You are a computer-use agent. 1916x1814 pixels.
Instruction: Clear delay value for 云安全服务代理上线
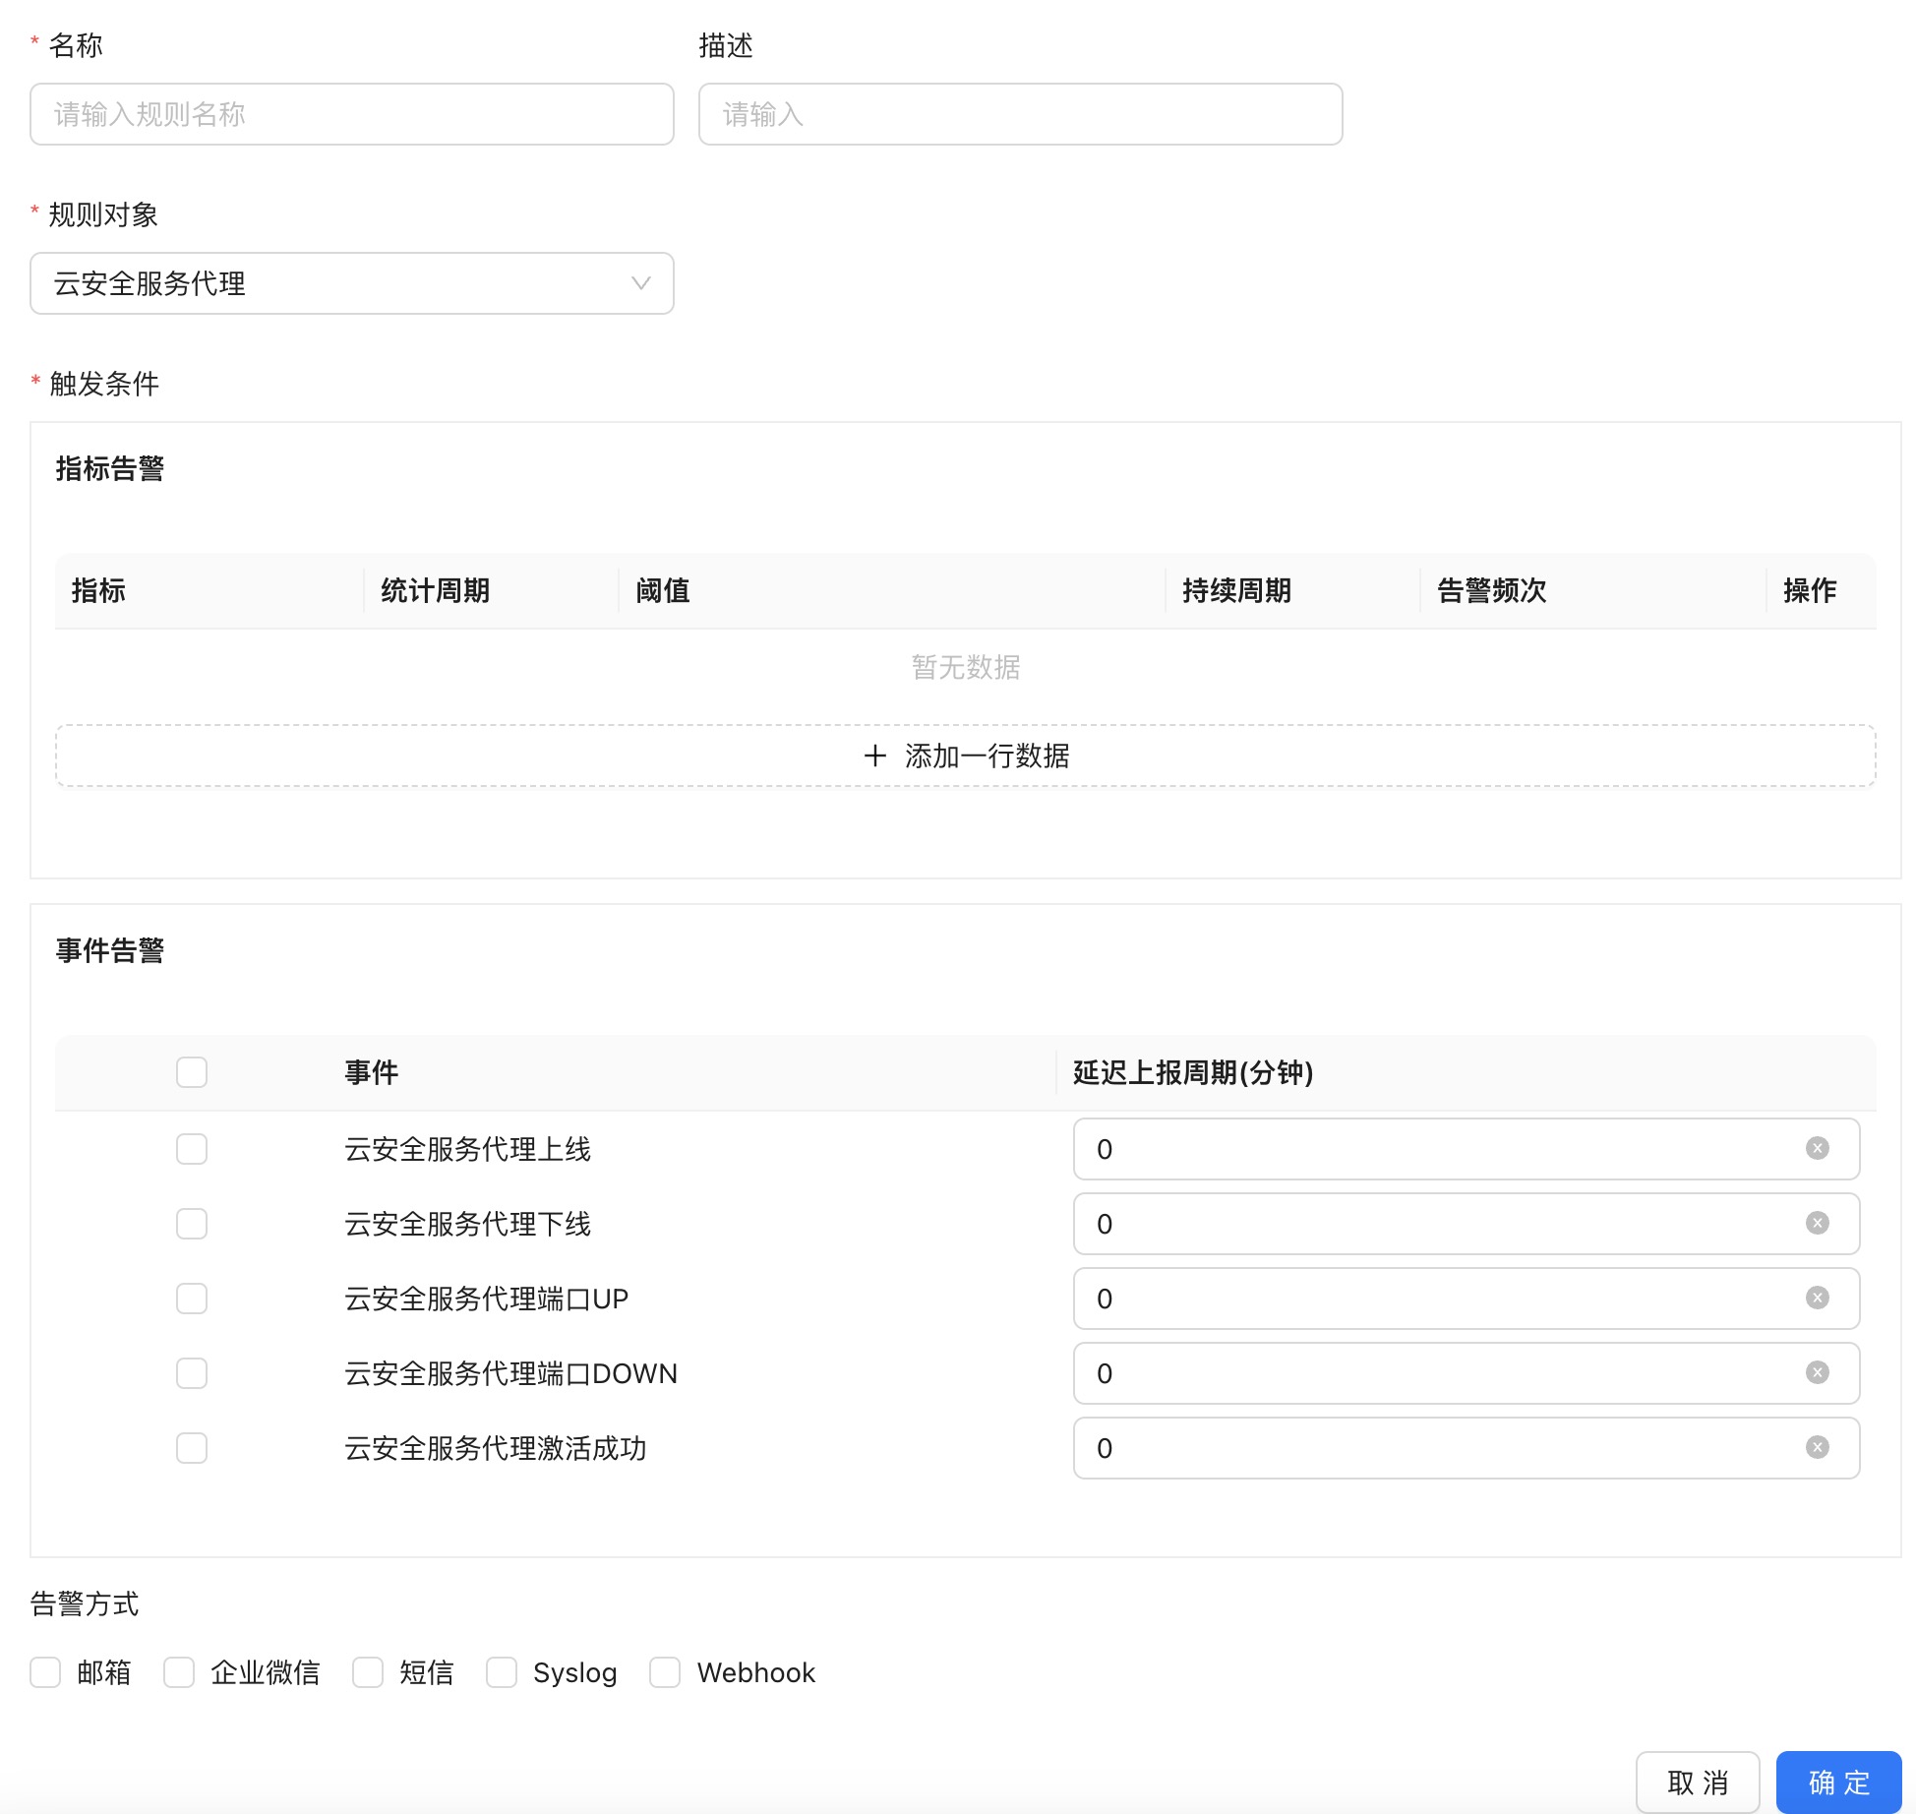pos(1817,1148)
